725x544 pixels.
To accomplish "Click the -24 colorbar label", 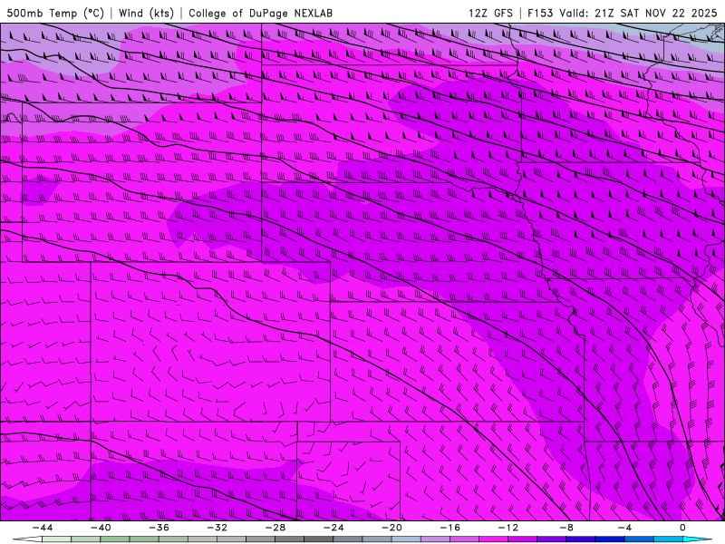I will 333,528.
